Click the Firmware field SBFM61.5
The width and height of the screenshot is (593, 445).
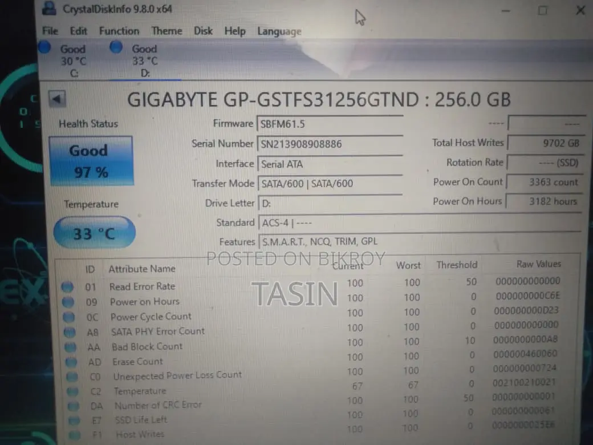click(x=330, y=124)
